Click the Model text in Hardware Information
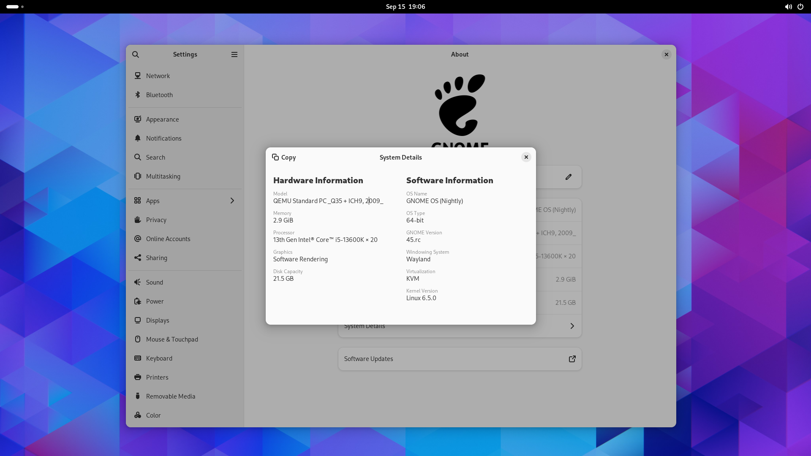The height and width of the screenshot is (456, 811). 328,201
